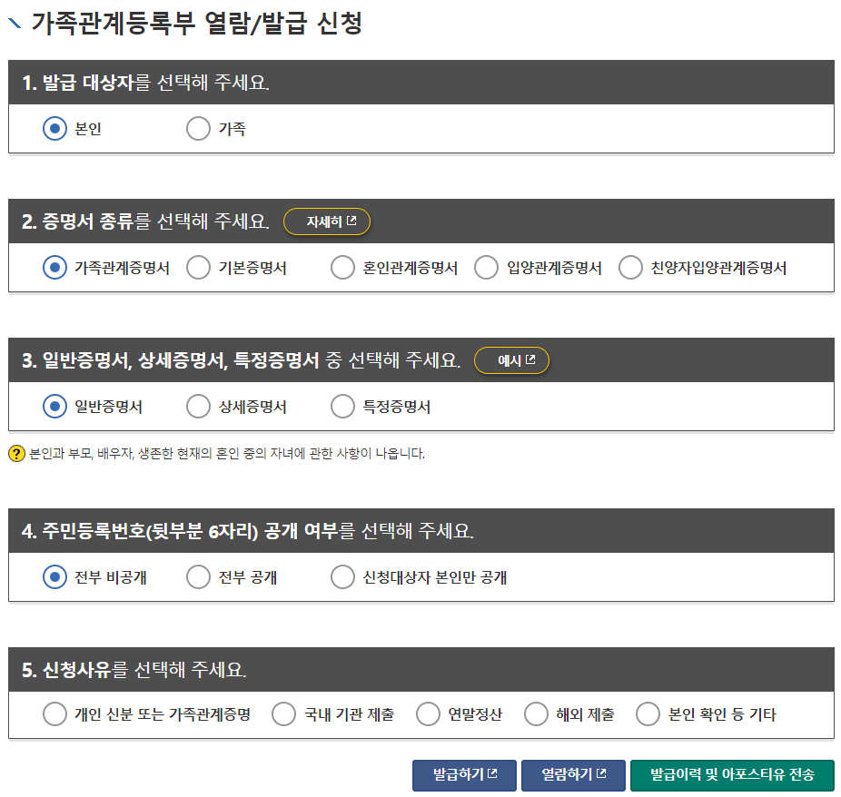841x797 pixels.
Task: Click the 발급하기 button
Action: coord(464,775)
